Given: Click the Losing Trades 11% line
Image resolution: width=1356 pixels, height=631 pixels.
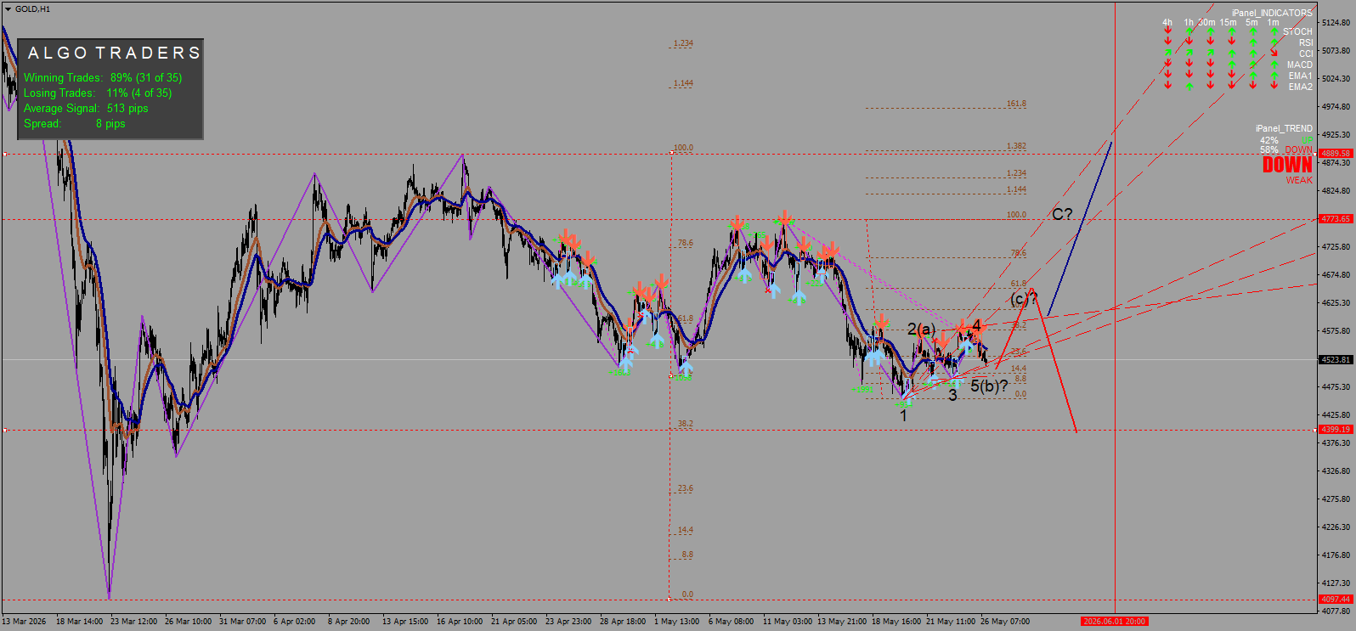Looking at the screenshot, I should (98, 93).
